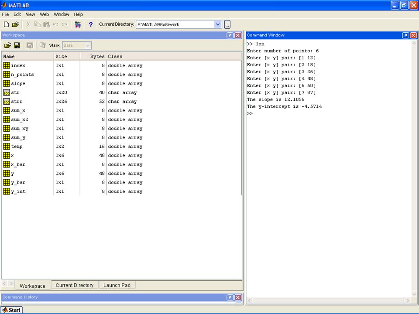Select the index variable icon
The image size is (419, 314).
7,65
